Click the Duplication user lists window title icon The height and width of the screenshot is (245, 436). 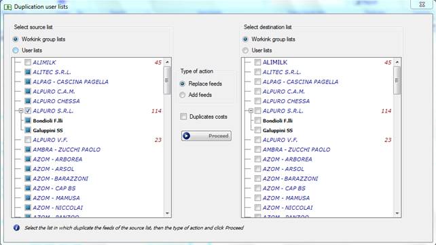click(7, 7)
